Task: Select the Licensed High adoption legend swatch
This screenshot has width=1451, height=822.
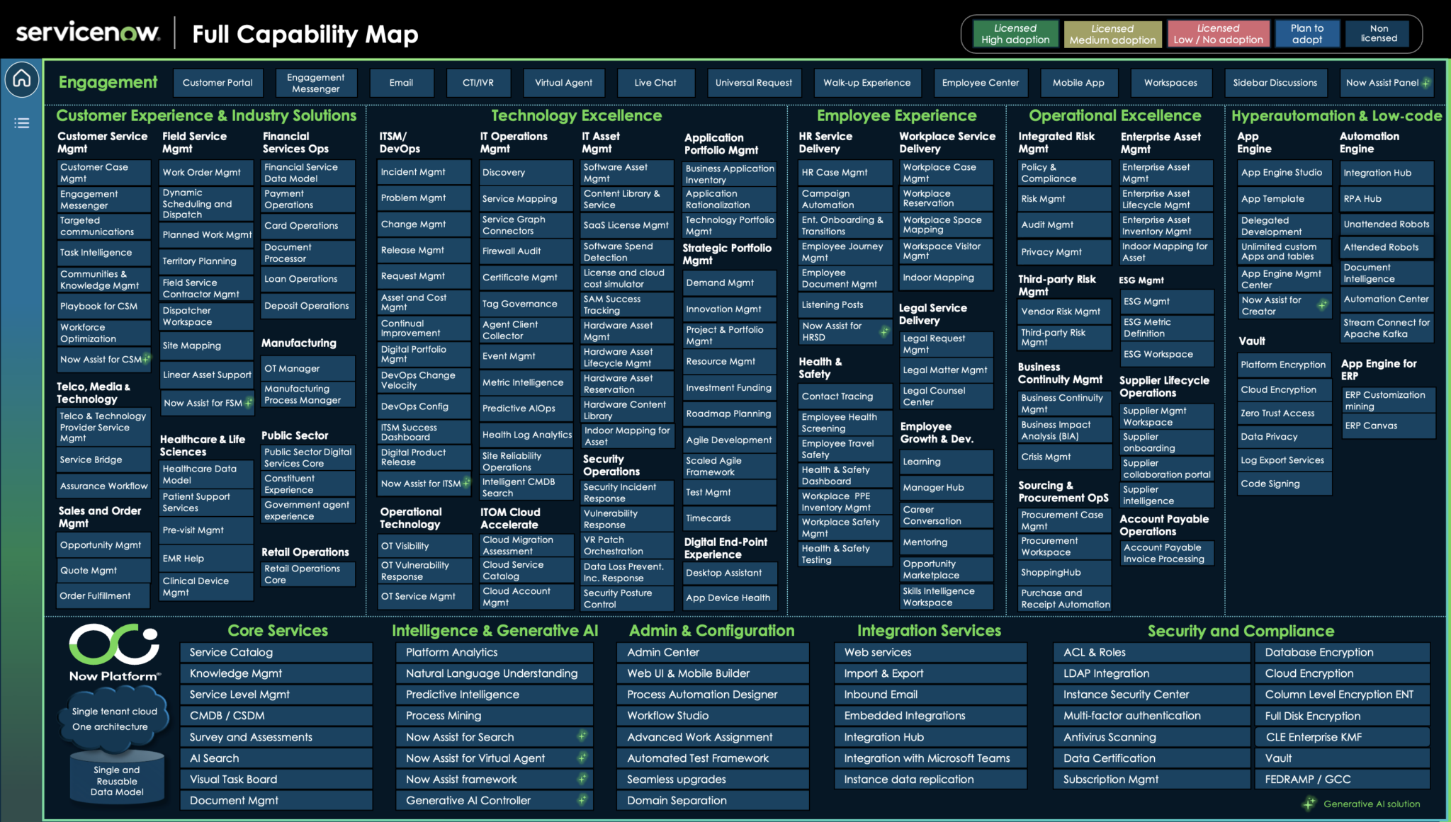Action: click(x=1015, y=34)
